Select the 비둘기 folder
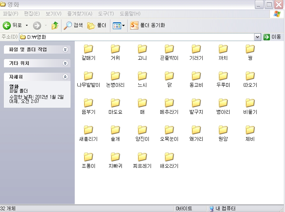The width and height of the screenshot is (285, 212). tap(250, 103)
